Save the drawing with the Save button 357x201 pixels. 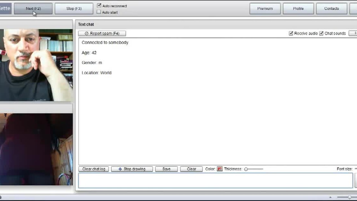point(166,169)
